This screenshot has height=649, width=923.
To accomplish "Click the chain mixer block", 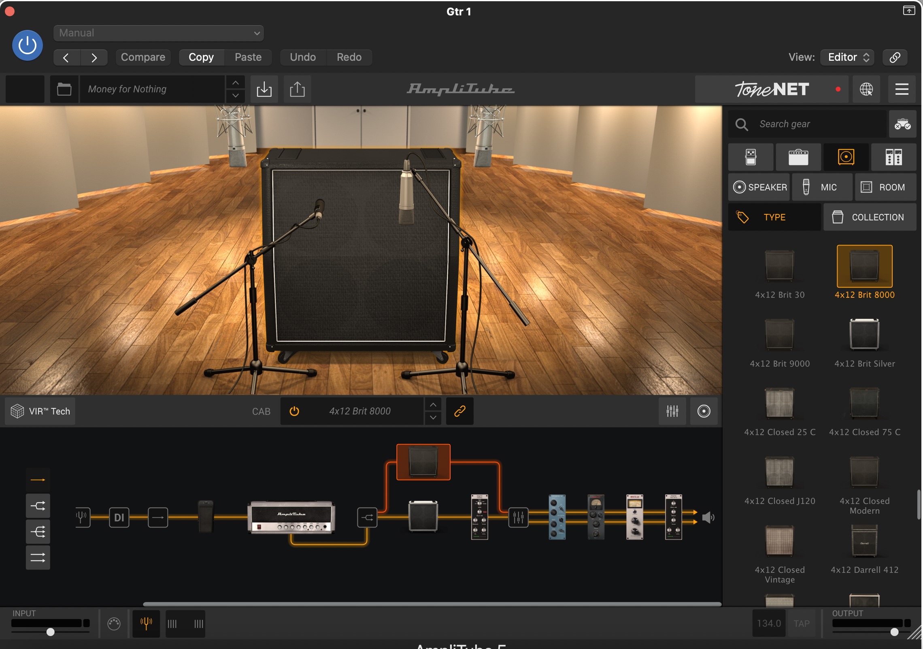I will coord(519,517).
